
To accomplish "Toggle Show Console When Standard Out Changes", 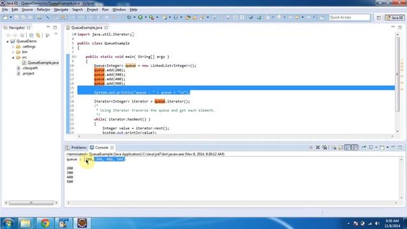I will 348,148.
